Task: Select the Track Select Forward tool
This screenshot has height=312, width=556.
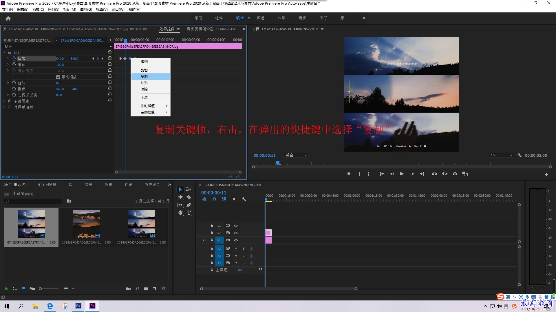Action: tap(189, 189)
